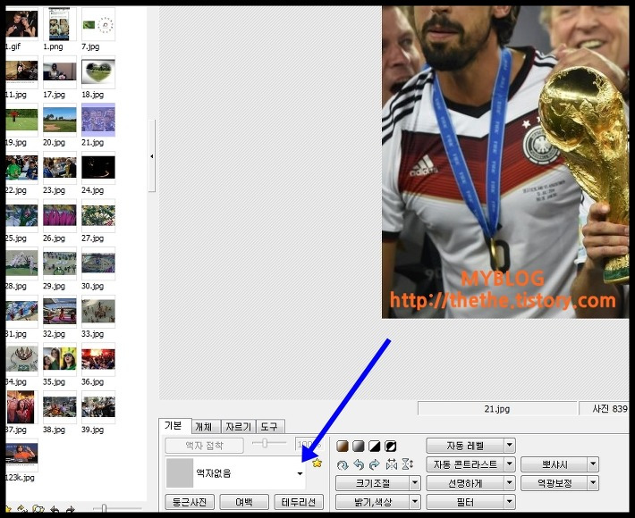Flip the photo horizontally
Screen dimensions: 635x518
click(x=391, y=464)
